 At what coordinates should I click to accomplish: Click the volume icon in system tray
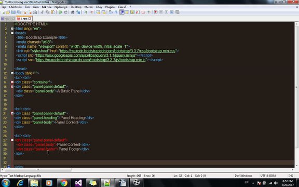276,183
